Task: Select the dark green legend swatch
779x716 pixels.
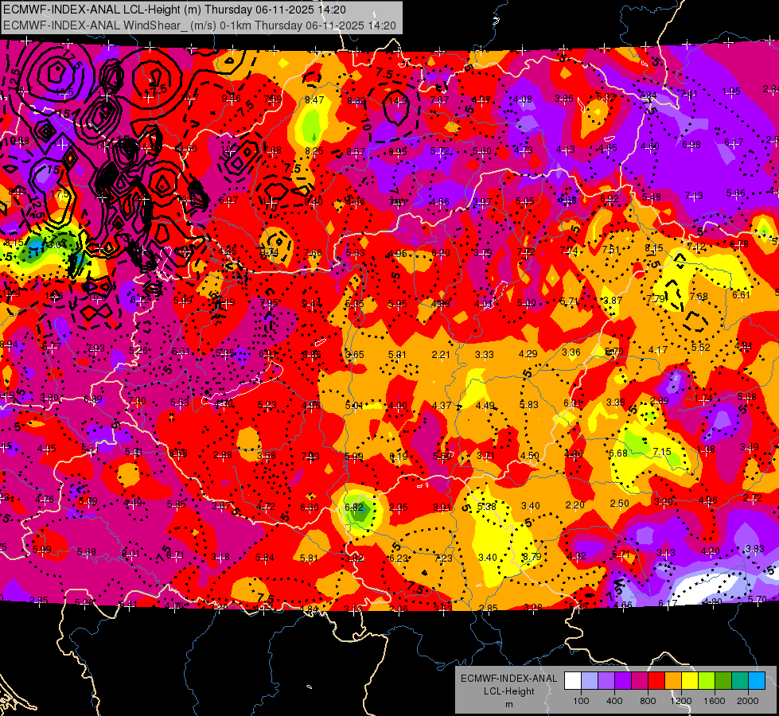Action: (x=723, y=681)
